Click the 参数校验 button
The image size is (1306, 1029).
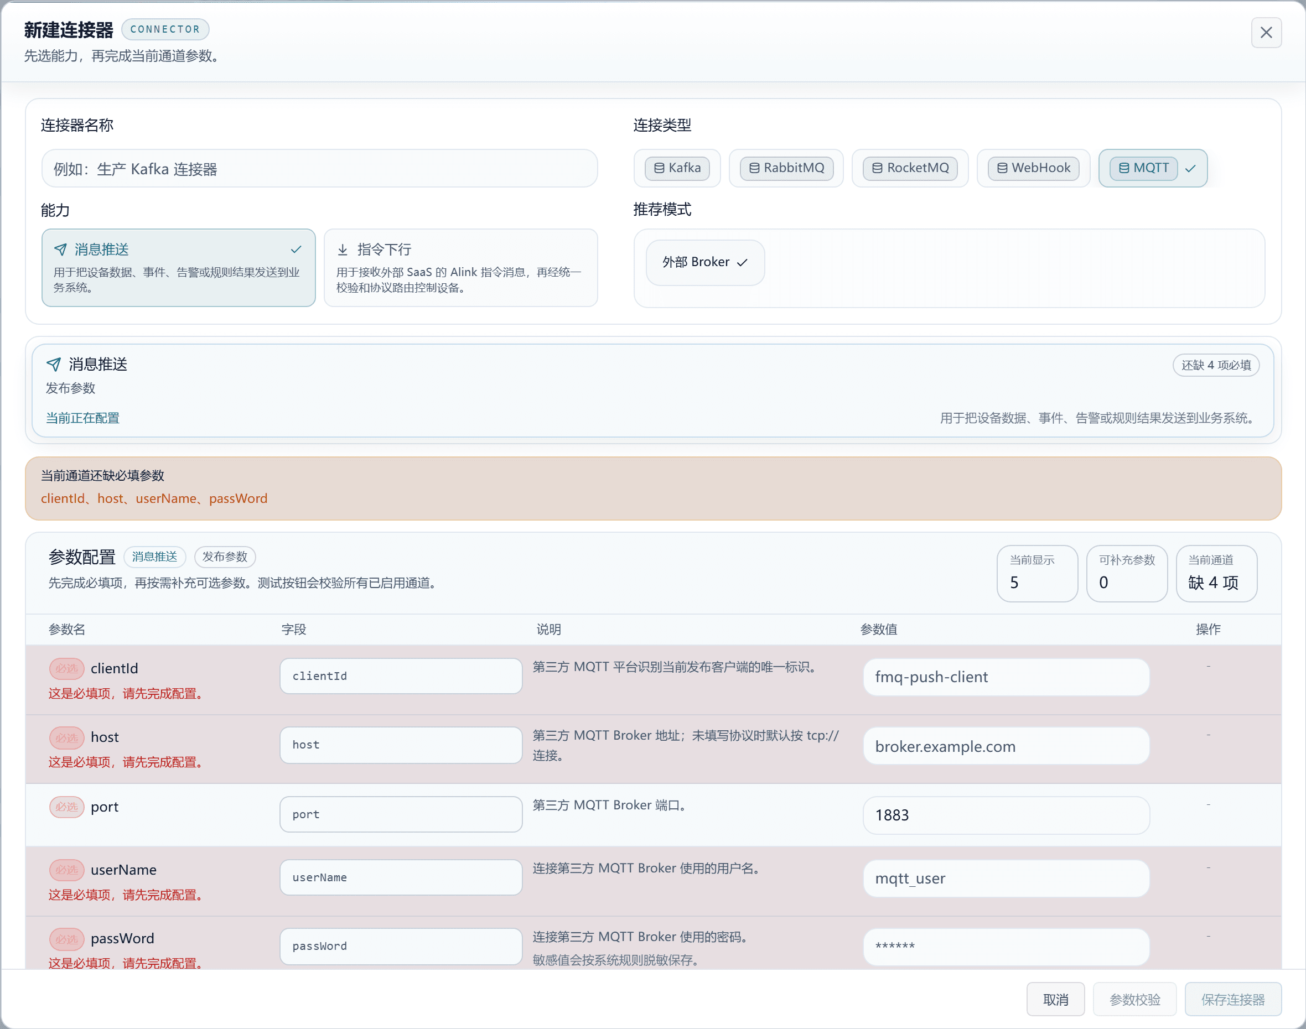(1134, 1000)
